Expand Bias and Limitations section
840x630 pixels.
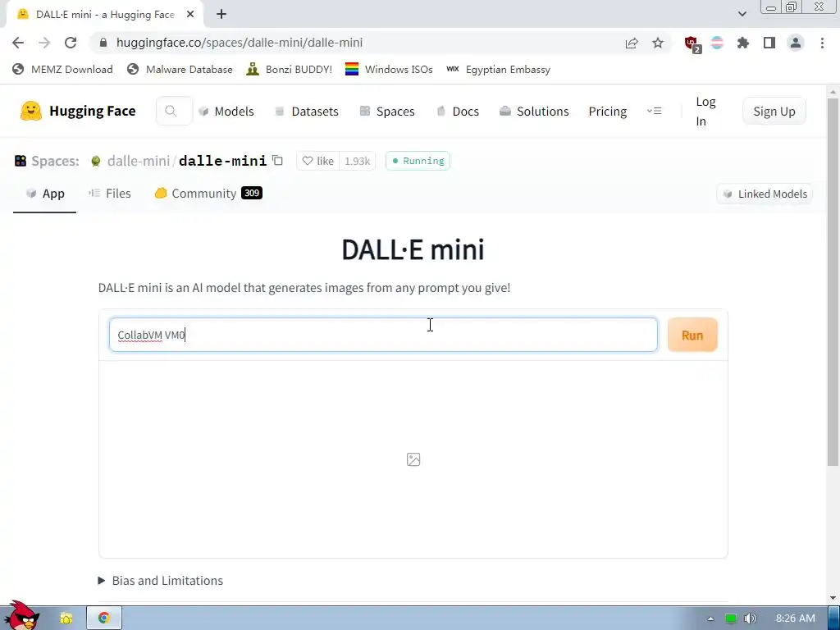[x=161, y=580]
